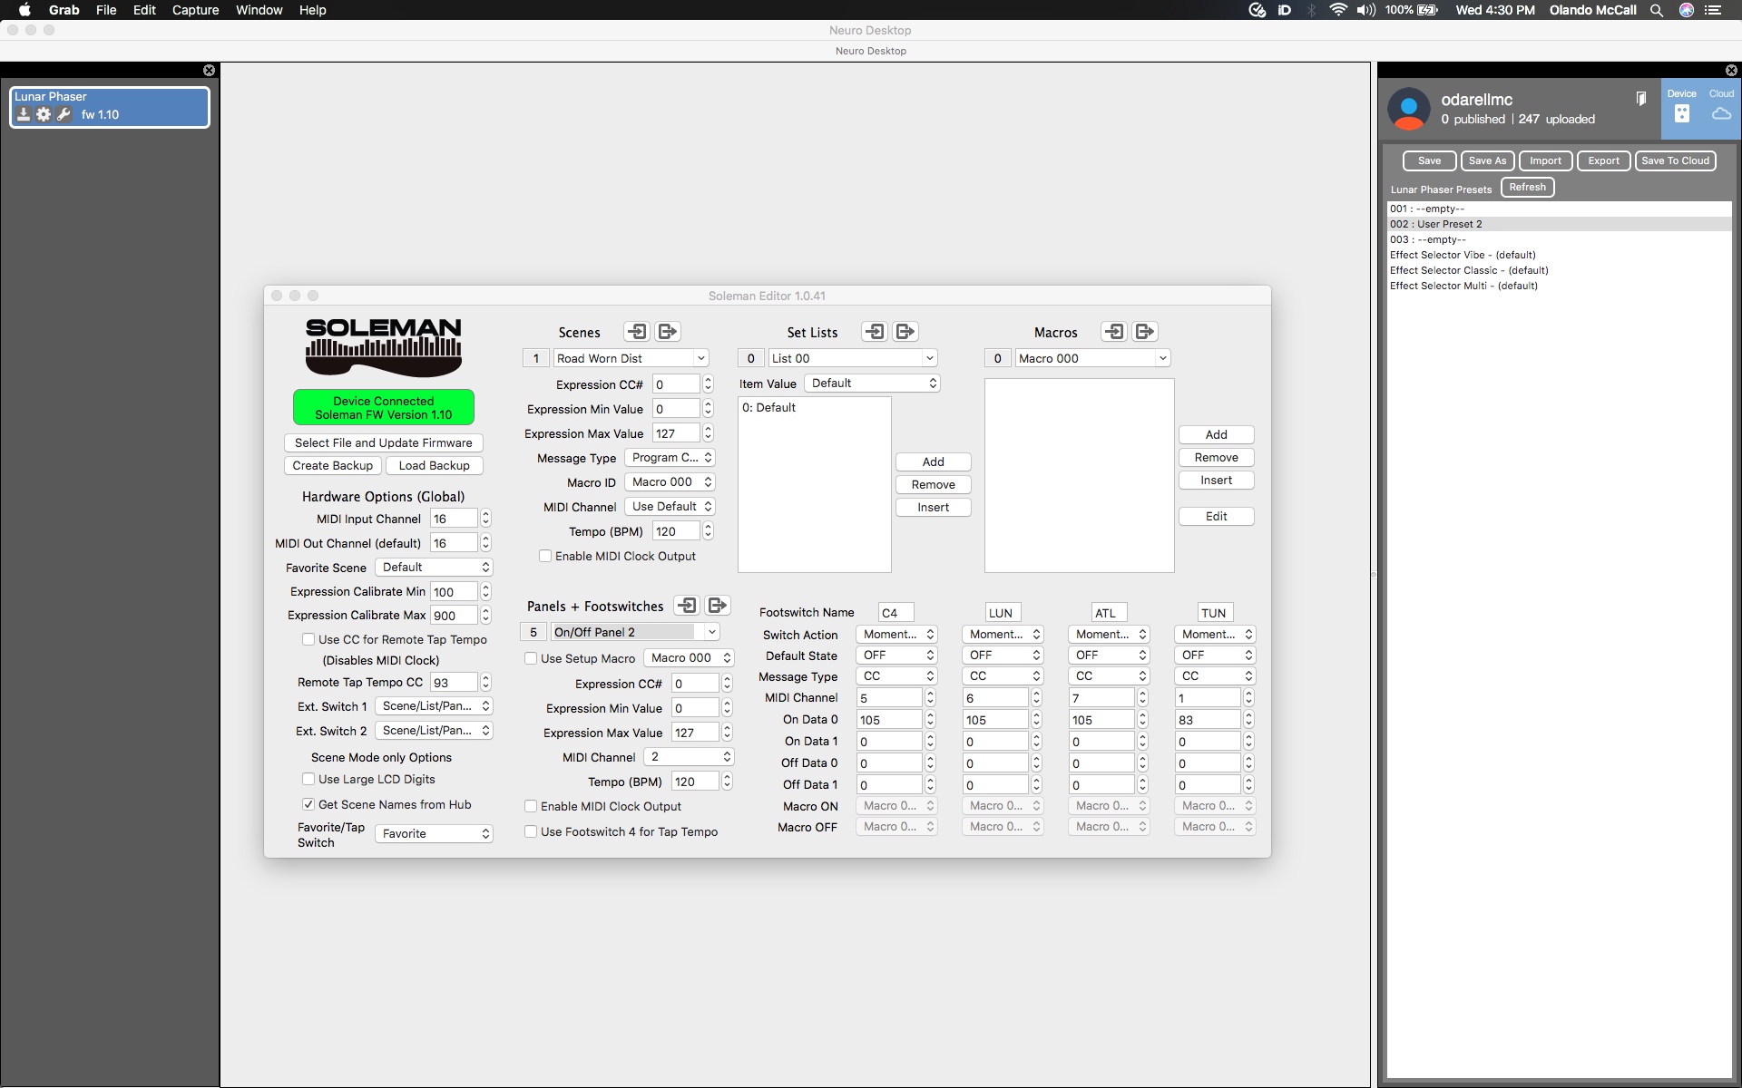
Task: Switch to the Device tab
Action: (x=1682, y=108)
